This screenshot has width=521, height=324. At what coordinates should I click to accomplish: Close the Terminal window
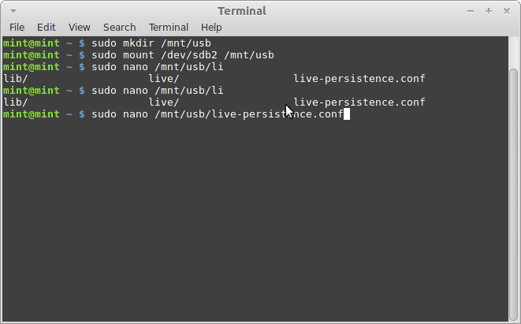505,11
